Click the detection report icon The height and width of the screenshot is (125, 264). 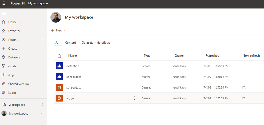click(x=59, y=66)
